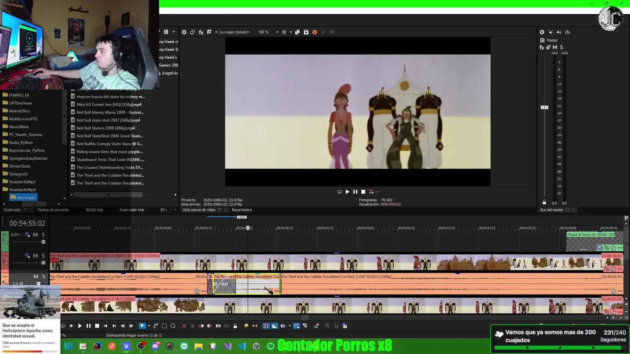The height and width of the screenshot is (354, 630).
Task: Insert a marker with the flag icon
Action: tap(247, 325)
